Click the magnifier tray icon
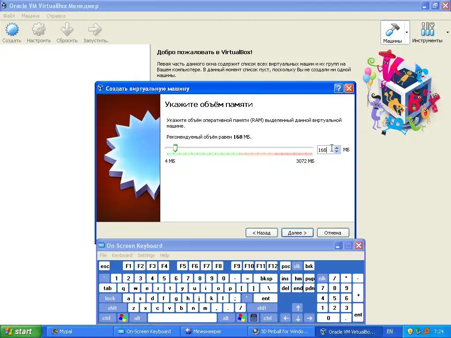Viewport: 451px width, 338px height. [x=426, y=332]
